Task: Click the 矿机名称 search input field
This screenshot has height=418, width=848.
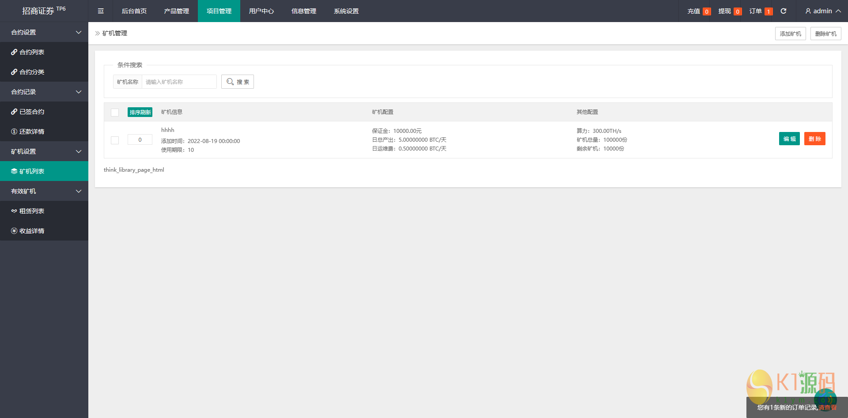Action: coord(179,82)
